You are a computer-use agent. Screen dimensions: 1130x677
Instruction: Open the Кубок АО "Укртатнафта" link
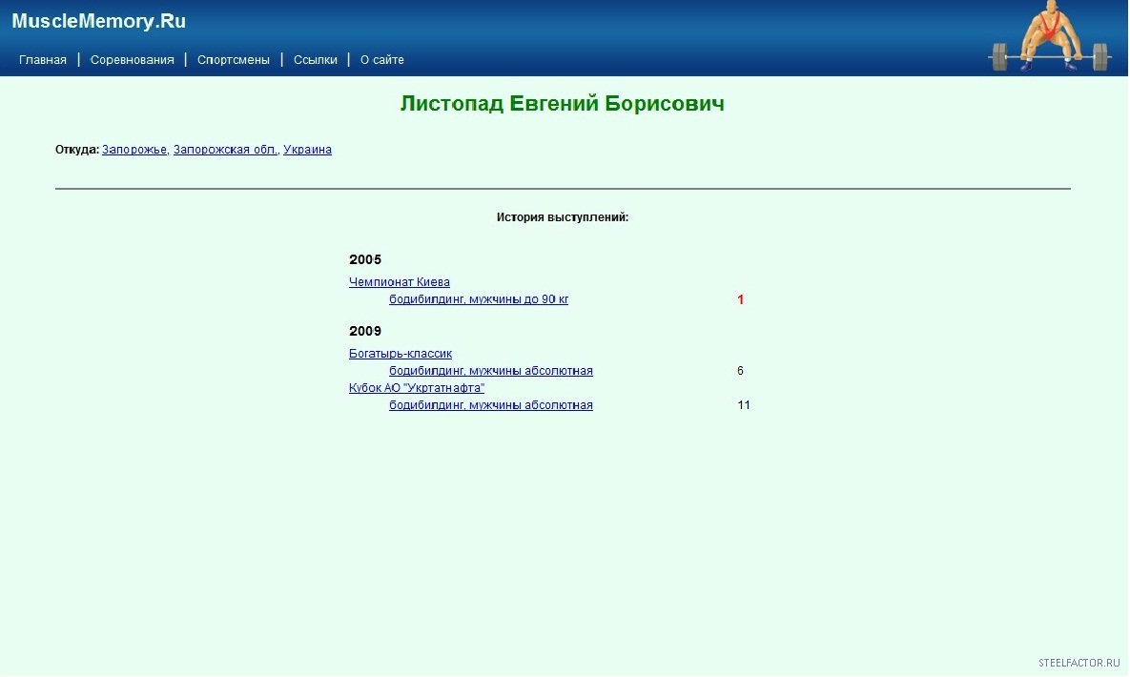[417, 388]
